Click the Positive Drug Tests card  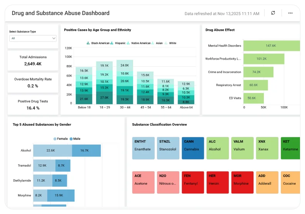33,105
